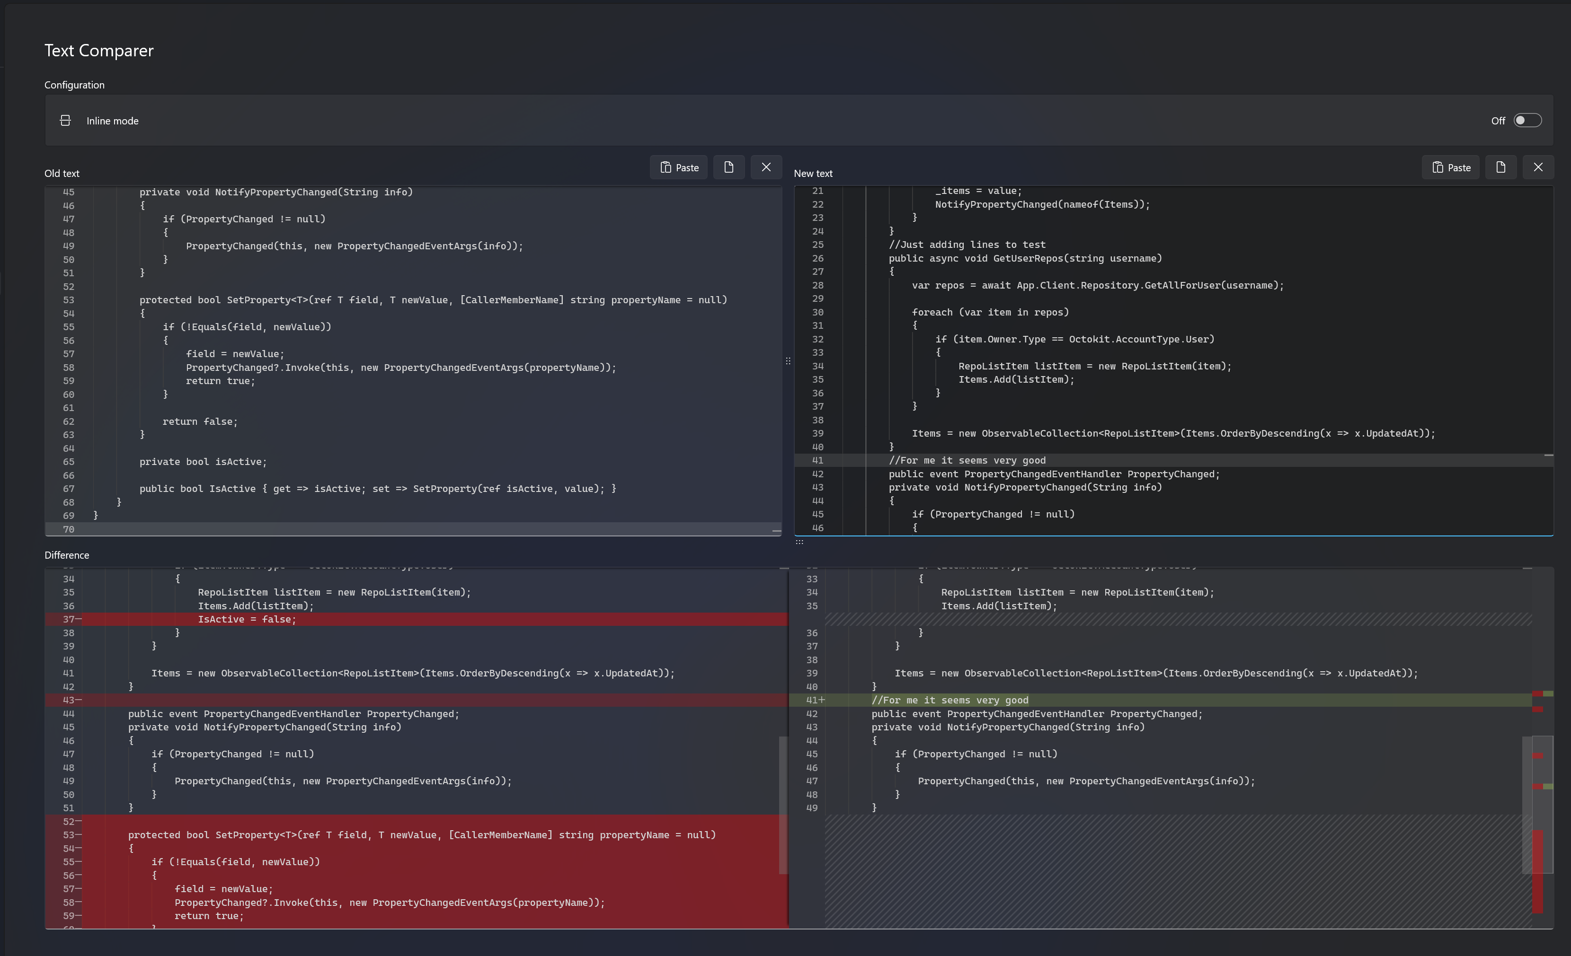1571x956 pixels.
Task: Click the Inline mode split-view icon
Action: click(x=65, y=120)
